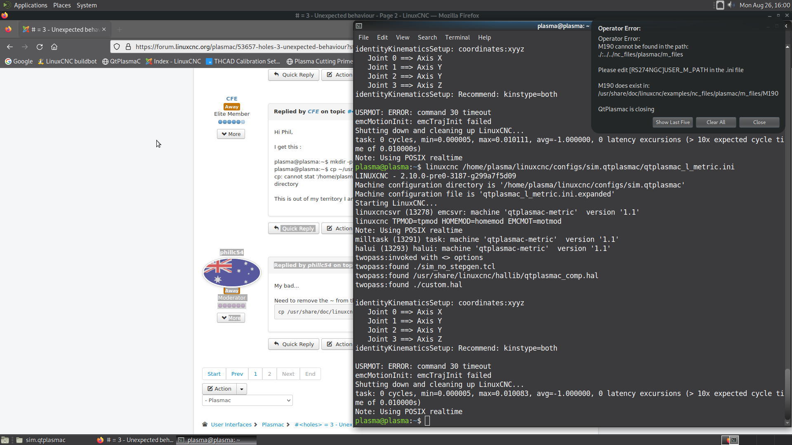Go to page 1 of the topic
The height and width of the screenshot is (445, 792).
coord(255,374)
